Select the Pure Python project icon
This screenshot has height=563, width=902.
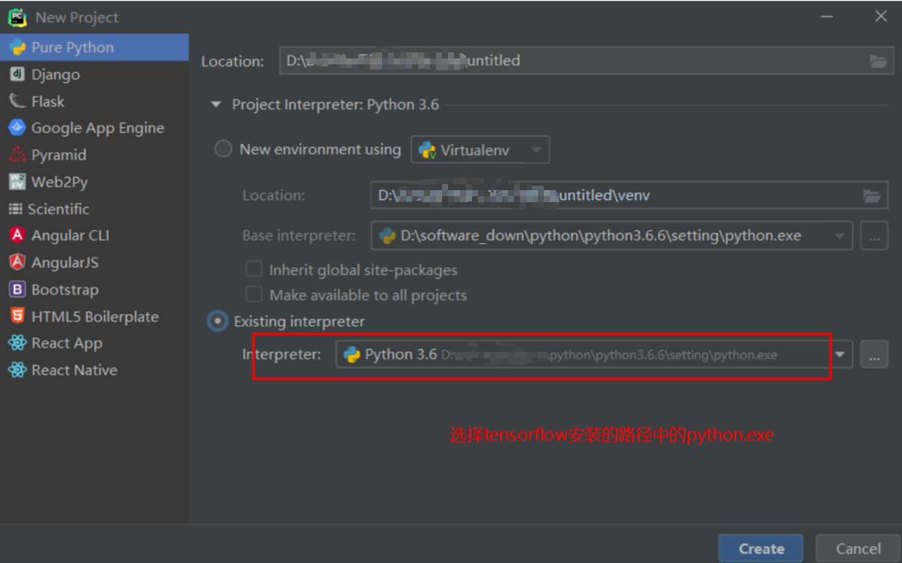pyautogui.click(x=17, y=47)
